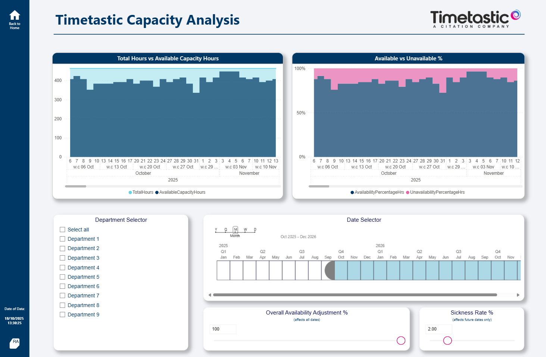Tick the Select all checkbox
The width and height of the screenshot is (546, 357).
click(62, 230)
